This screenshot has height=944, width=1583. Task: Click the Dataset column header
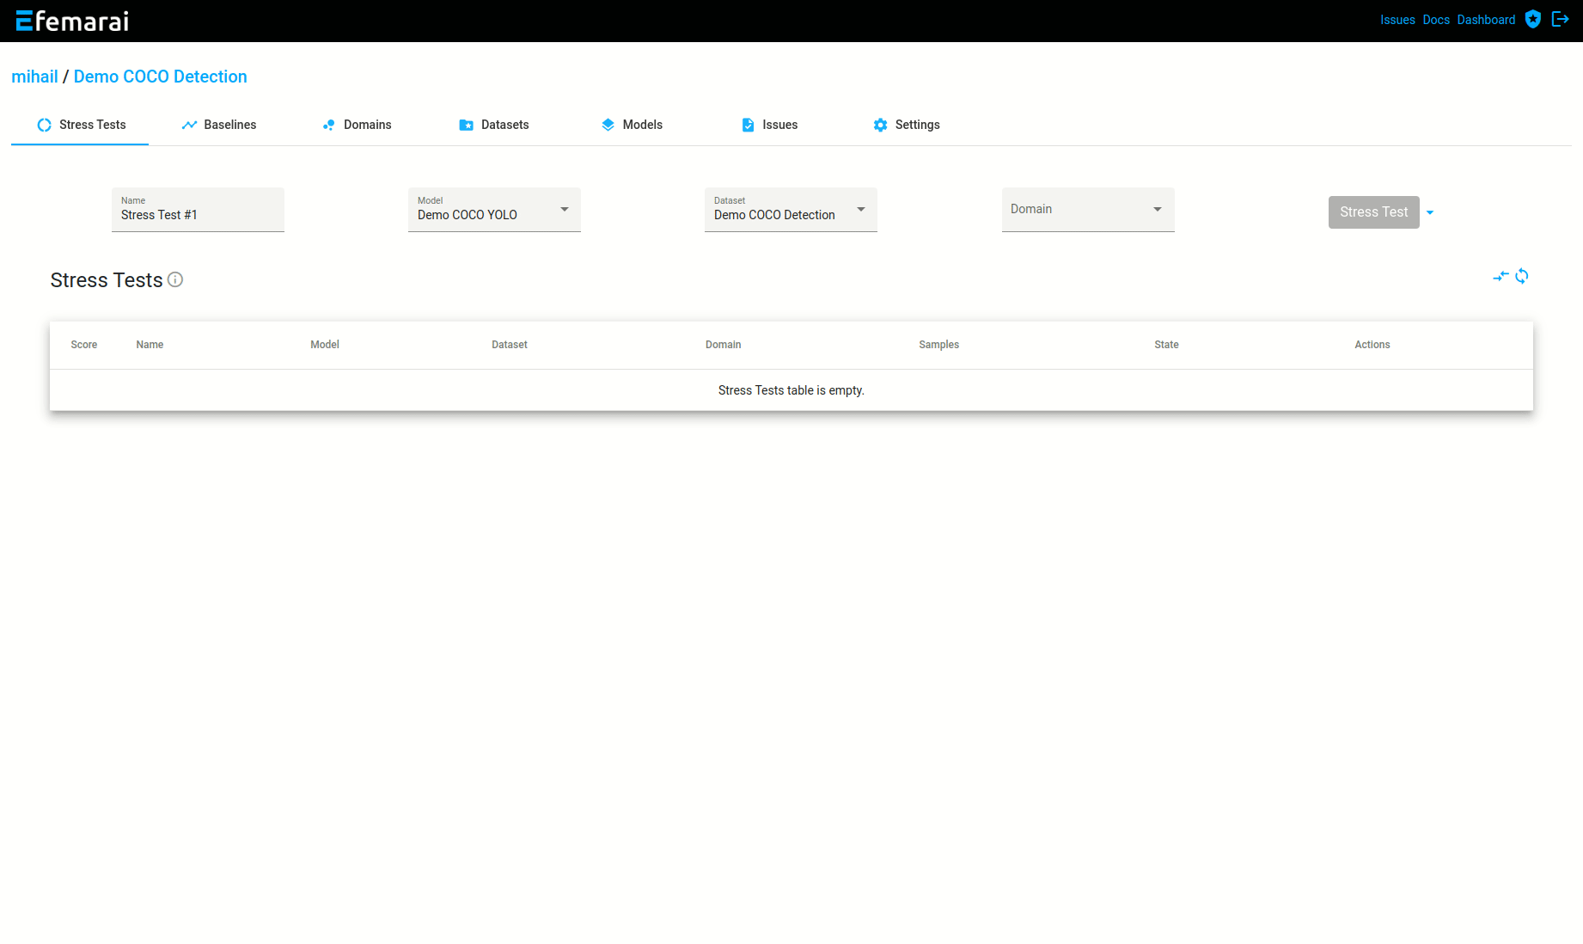510,345
